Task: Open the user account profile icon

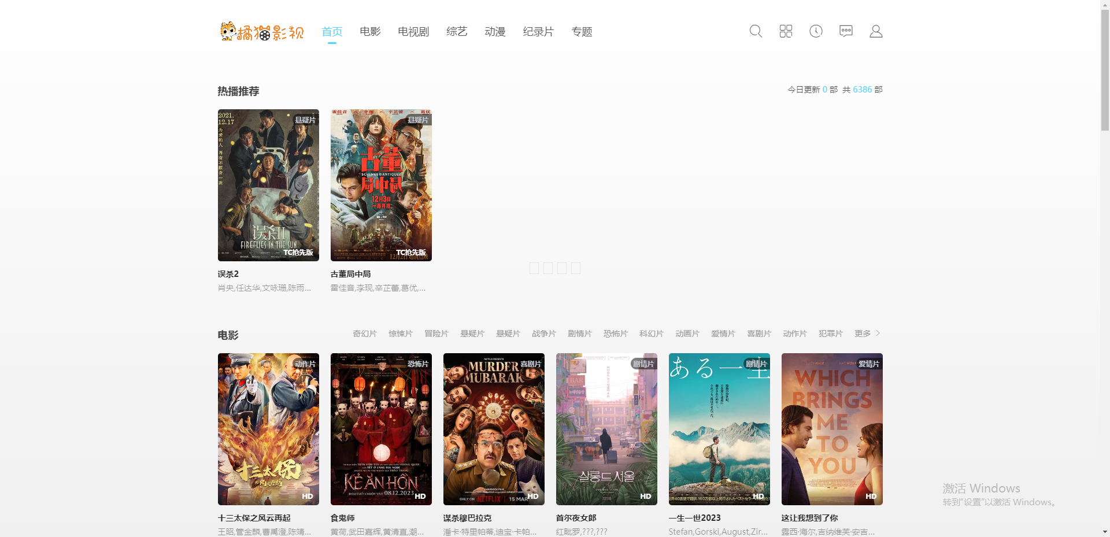Action: tap(876, 31)
